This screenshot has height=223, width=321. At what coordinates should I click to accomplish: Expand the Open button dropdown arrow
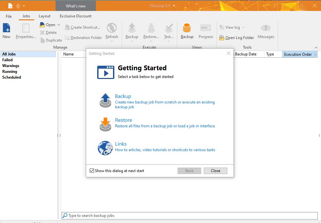59,25
